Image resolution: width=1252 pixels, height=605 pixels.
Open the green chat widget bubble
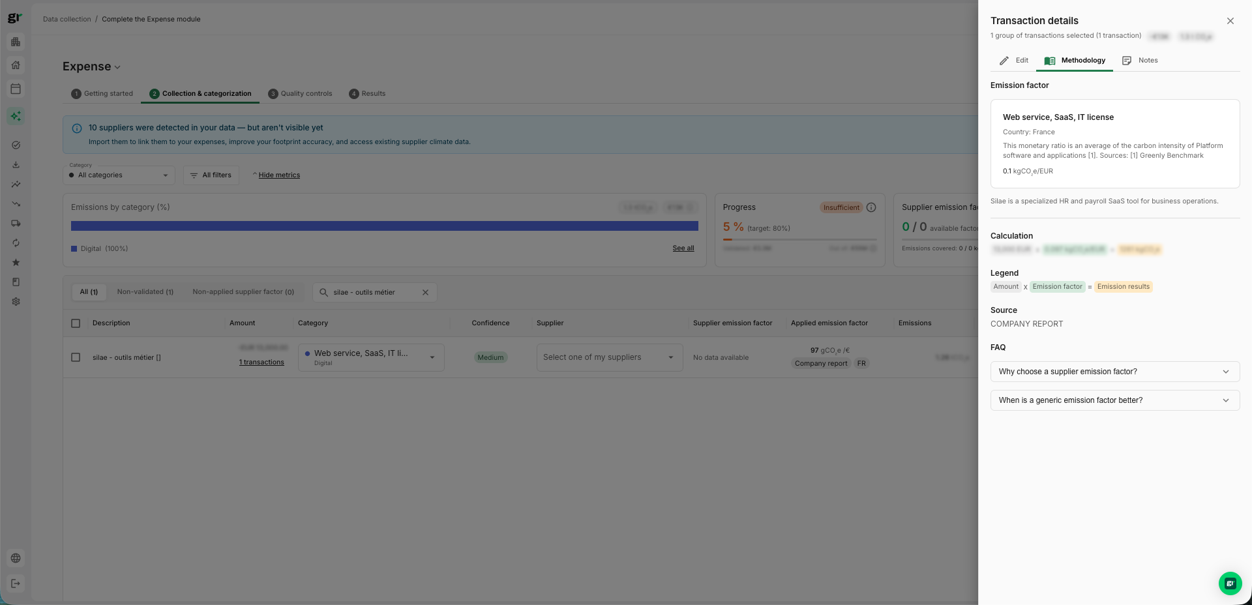tap(1230, 583)
